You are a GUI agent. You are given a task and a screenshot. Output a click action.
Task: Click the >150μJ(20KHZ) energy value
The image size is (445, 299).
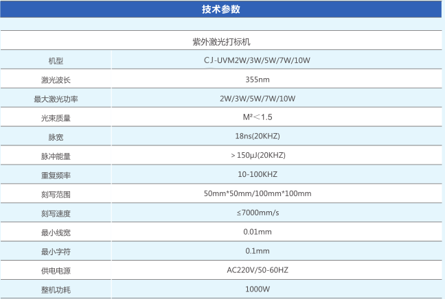(x=258, y=155)
